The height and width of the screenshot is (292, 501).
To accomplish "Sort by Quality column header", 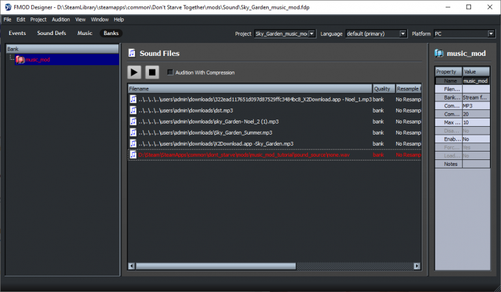I will [384, 89].
